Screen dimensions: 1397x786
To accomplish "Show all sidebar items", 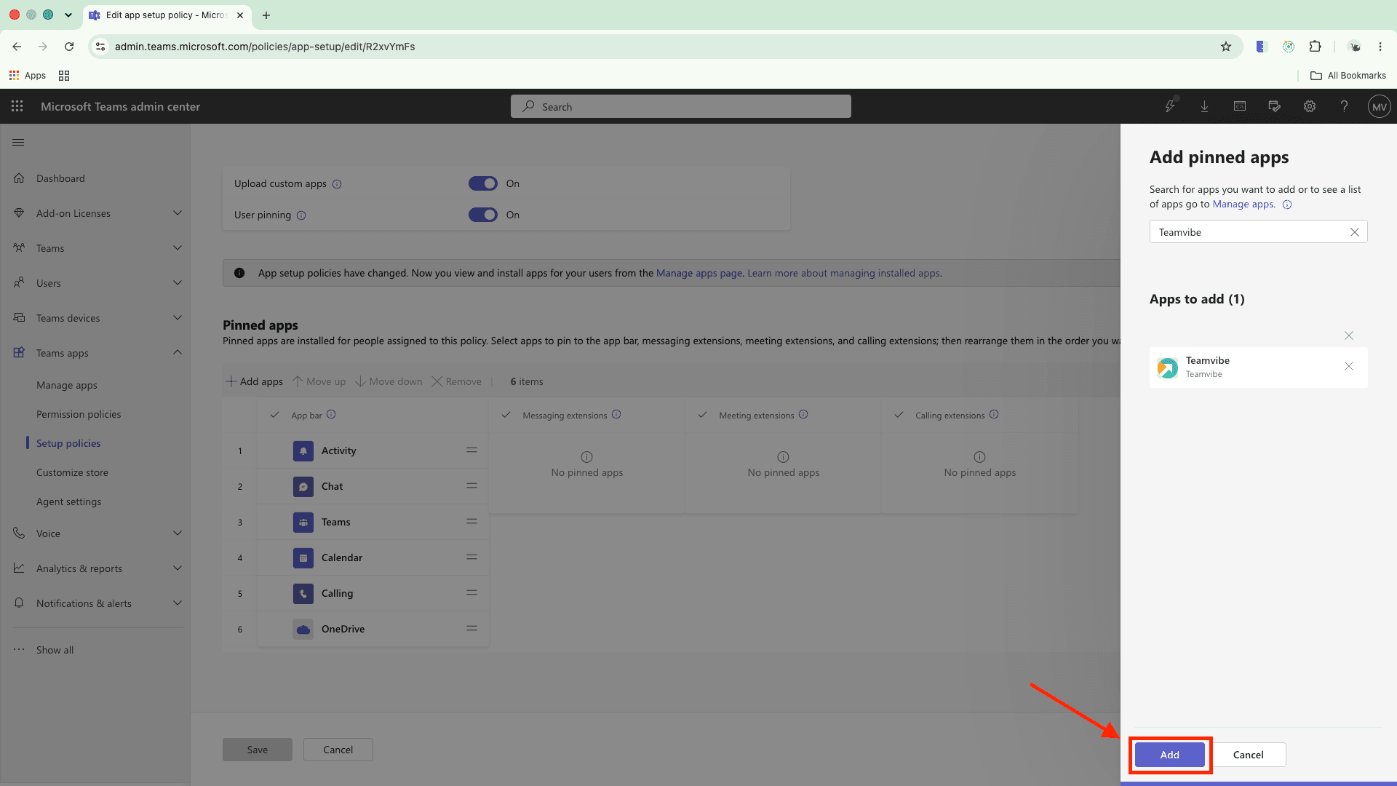I will point(55,650).
